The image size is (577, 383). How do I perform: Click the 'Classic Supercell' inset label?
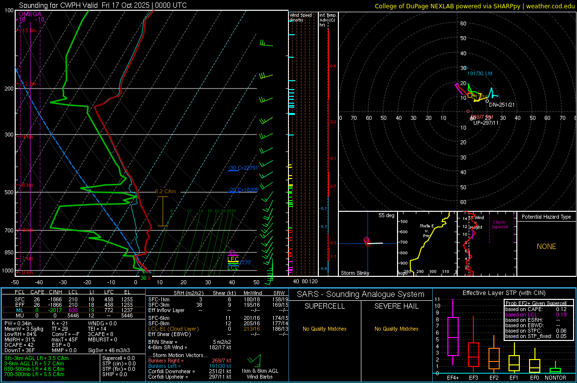[499, 225]
